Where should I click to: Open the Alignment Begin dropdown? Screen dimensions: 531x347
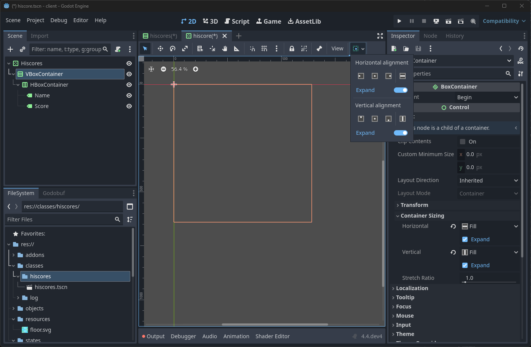point(488,97)
